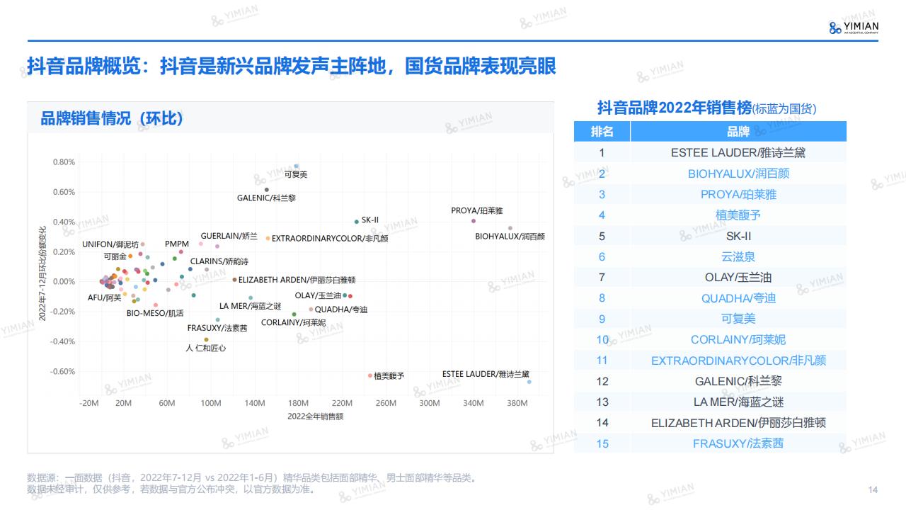
Task: Click the BIOHYALUX/润百颜 chart label
Action: pos(510,237)
